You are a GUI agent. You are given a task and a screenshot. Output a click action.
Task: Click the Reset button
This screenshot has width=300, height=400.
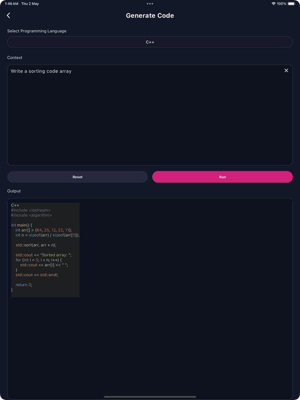tap(77, 177)
